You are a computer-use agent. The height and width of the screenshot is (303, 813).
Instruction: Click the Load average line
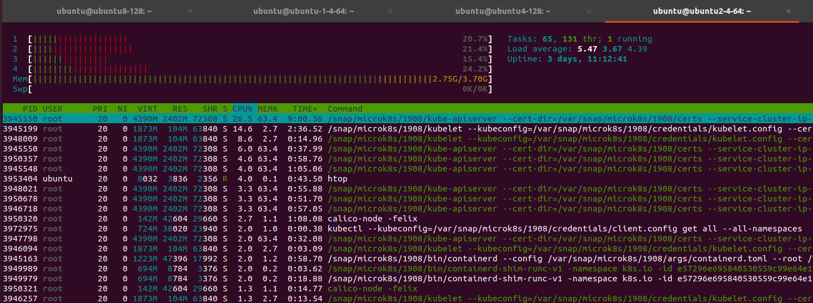coord(578,49)
